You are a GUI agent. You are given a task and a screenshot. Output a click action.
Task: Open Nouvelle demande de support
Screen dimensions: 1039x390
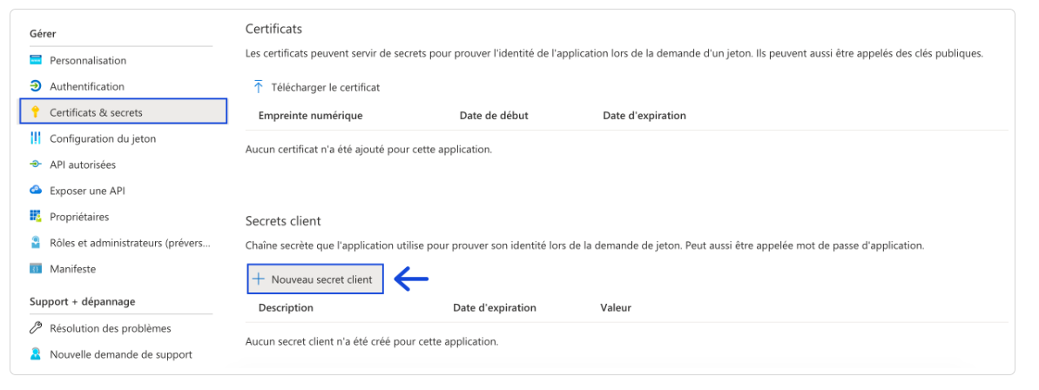(121, 354)
